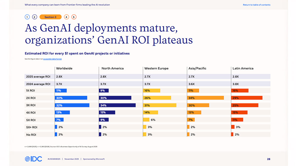Click Worldwide 3X ROI 32% bar
Viewport: 296px width, 166px height.
[x=72, y=105]
